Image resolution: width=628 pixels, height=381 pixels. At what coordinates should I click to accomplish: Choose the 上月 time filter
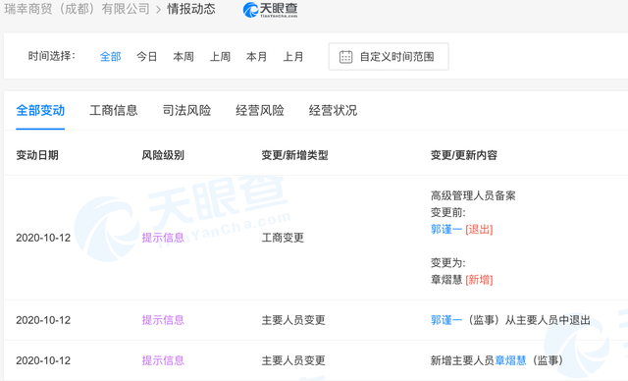[x=293, y=57]
